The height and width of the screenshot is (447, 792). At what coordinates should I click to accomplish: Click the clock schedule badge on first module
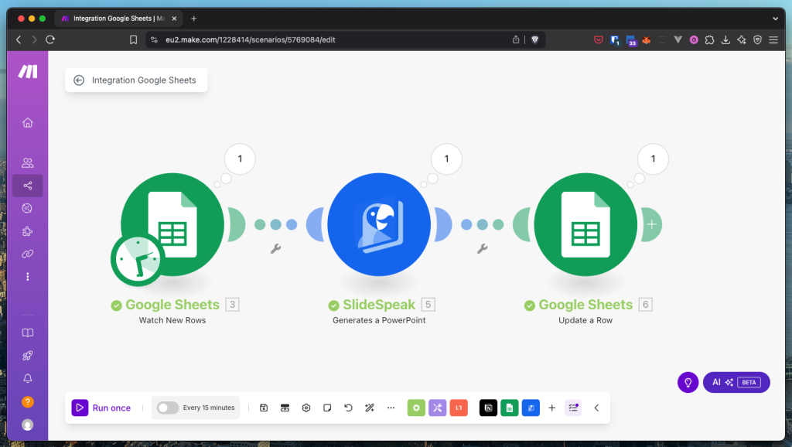click(138, 259)
